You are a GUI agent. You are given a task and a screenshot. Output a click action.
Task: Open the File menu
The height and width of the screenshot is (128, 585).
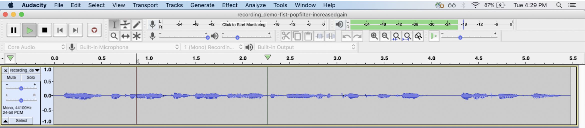(x=59, y=5)
